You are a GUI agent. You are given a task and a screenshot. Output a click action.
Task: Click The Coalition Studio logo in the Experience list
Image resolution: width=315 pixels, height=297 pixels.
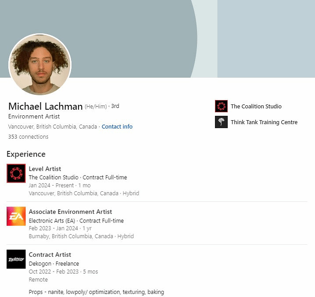pos(16,173)
